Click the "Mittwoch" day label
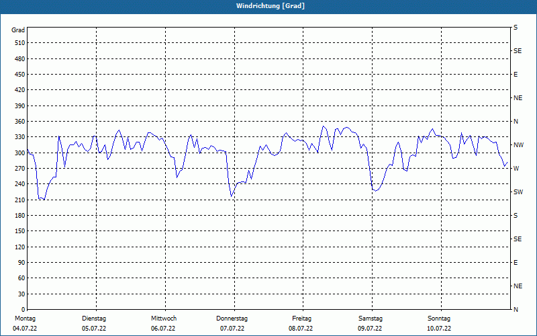537x336 pixels. point(164,319)
